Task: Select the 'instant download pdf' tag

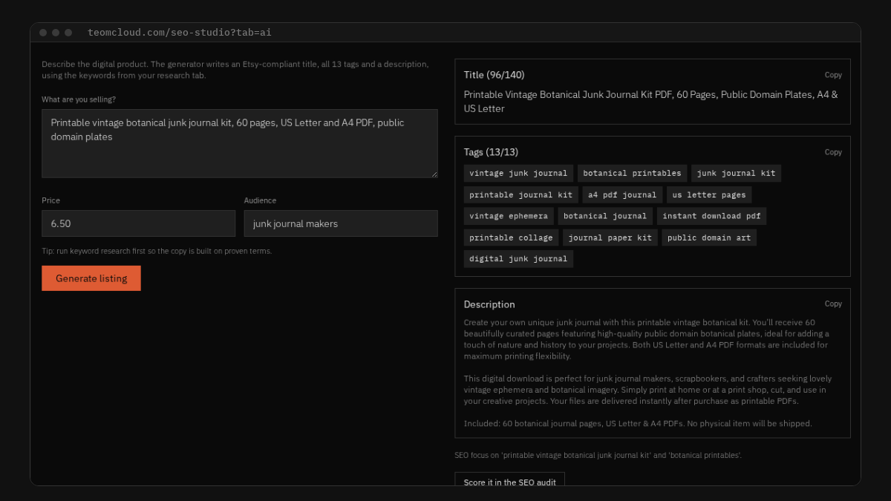Action: coord(711,217)
